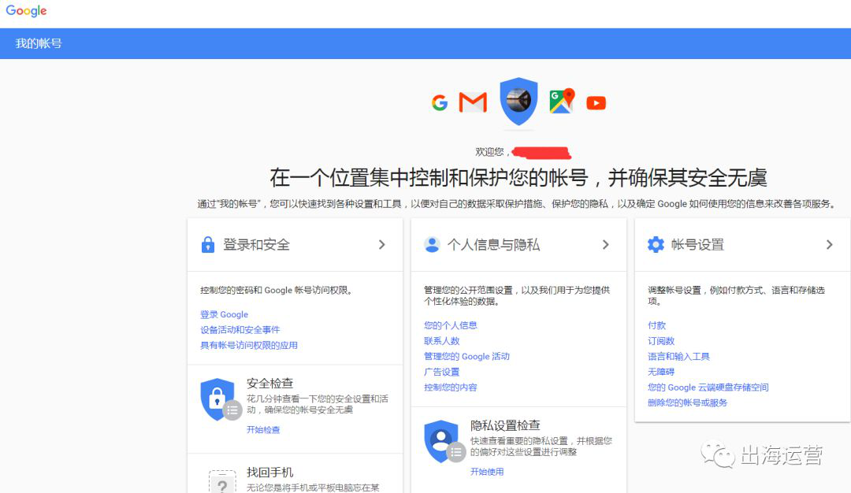Expand 个人信息与隐私 section via chevron arrow
The height and width of the screenshot is (493, 851).
(x=606, y=245)
